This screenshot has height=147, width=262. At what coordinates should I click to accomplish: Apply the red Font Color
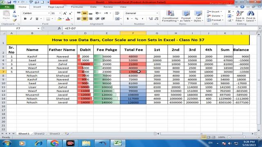point(68,19)
